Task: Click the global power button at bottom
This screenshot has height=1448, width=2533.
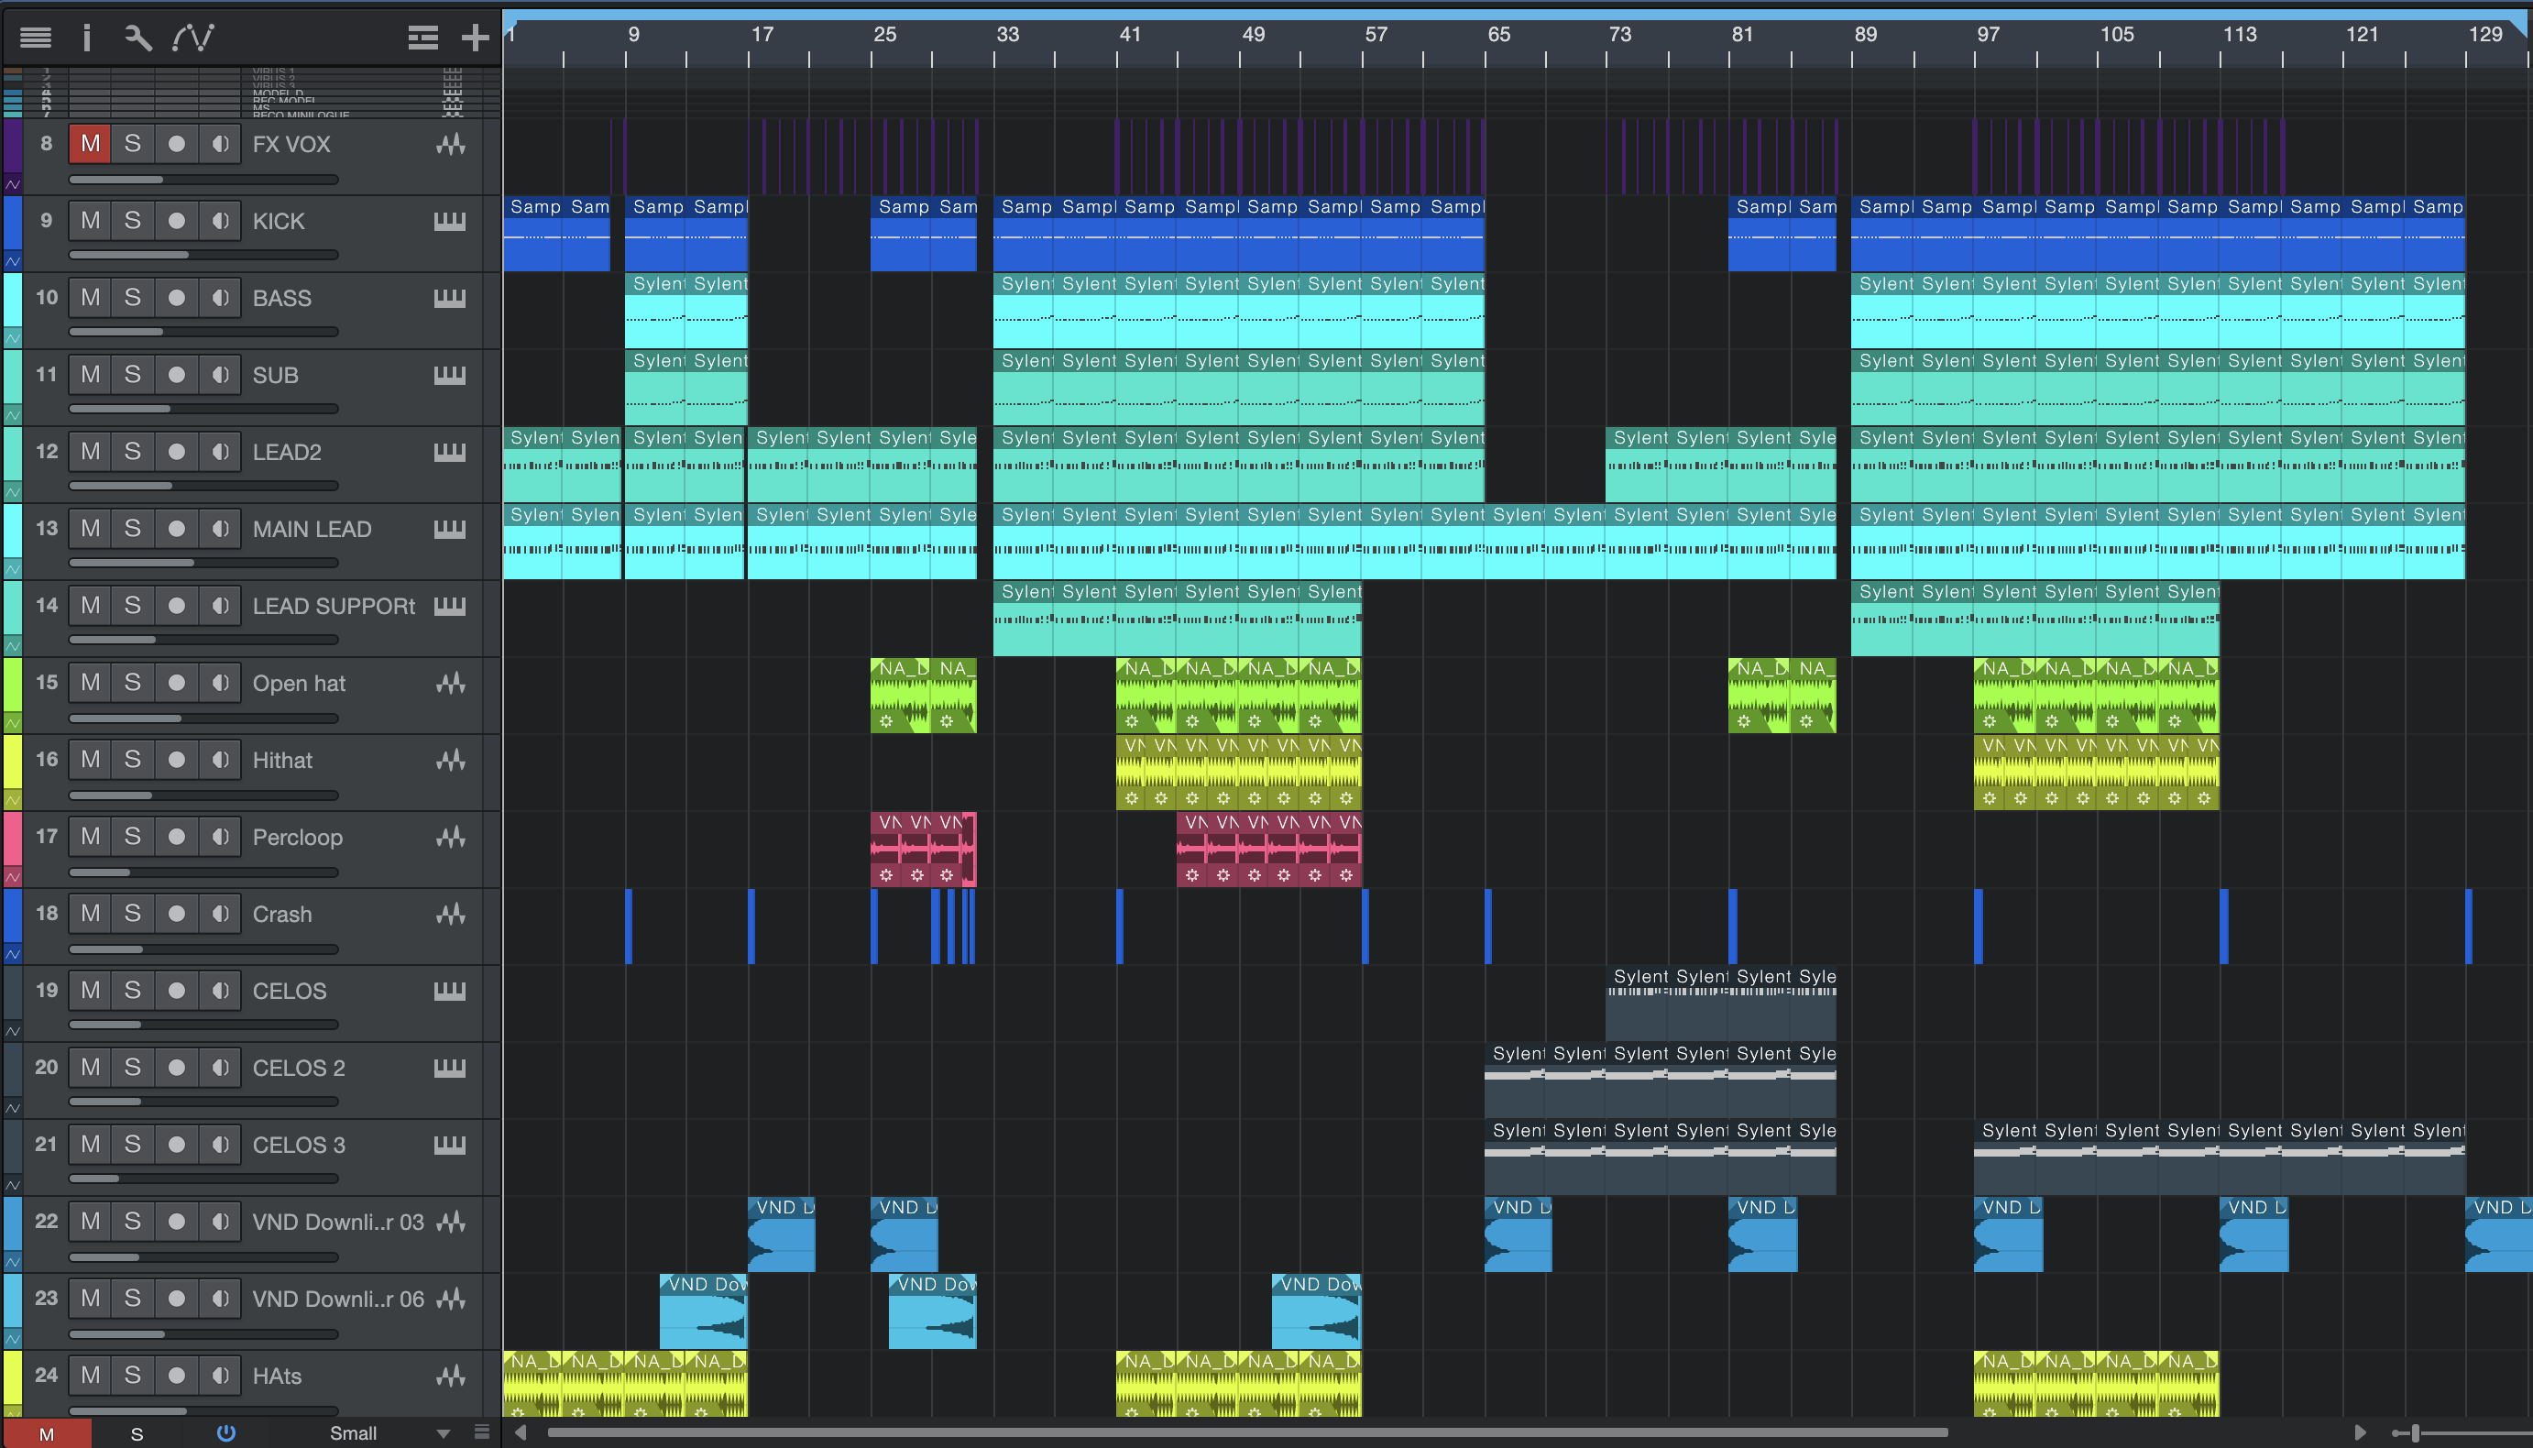Action: 225,1433
